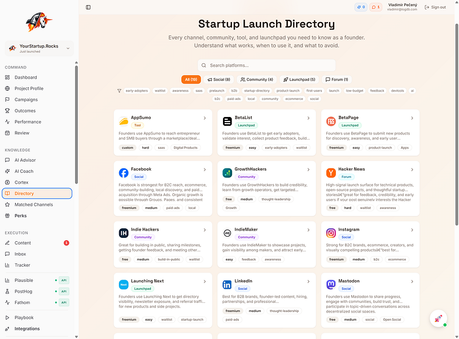Open the blue sparkle credits counter
Viewport: 459px width, 339px height.
pos(361,7)
